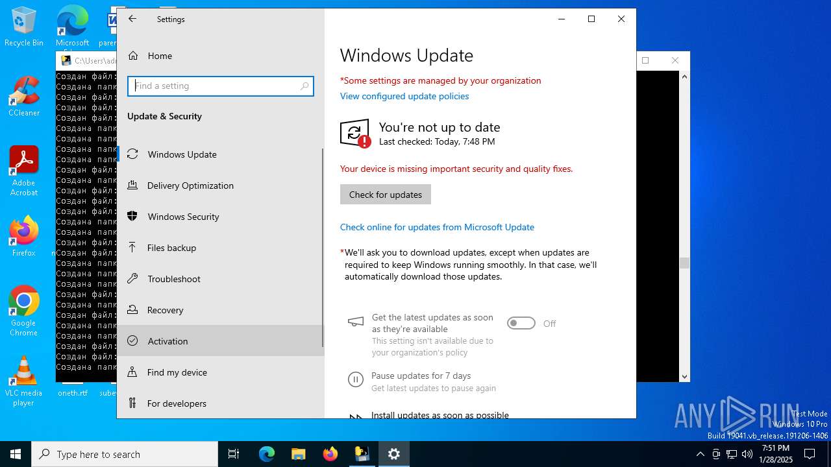This screenshot has width=831, height=467.
Task: Select Windows Update in the sidebar
Action: click(220, 154)
